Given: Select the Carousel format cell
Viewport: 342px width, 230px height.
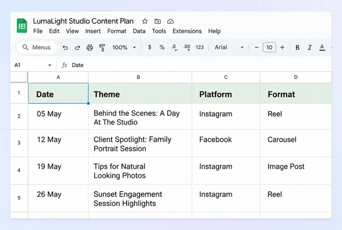Looking at the screenshot, I should [x=296, y=143].
